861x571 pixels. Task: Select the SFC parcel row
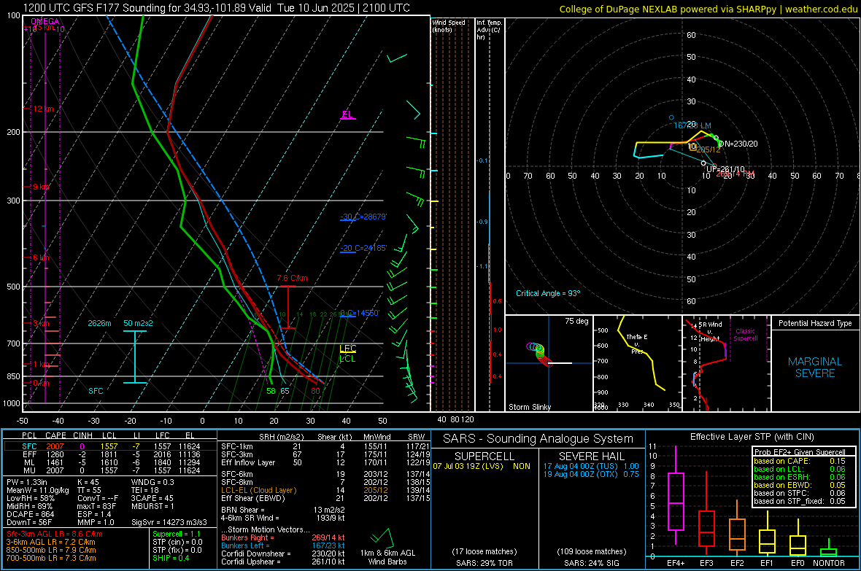tap(110, 446)
